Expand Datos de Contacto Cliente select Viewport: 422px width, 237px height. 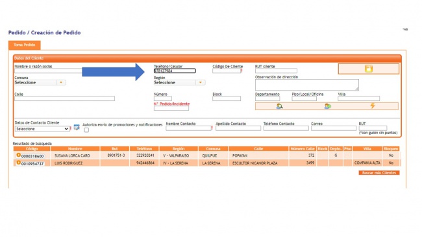[42, 129]
